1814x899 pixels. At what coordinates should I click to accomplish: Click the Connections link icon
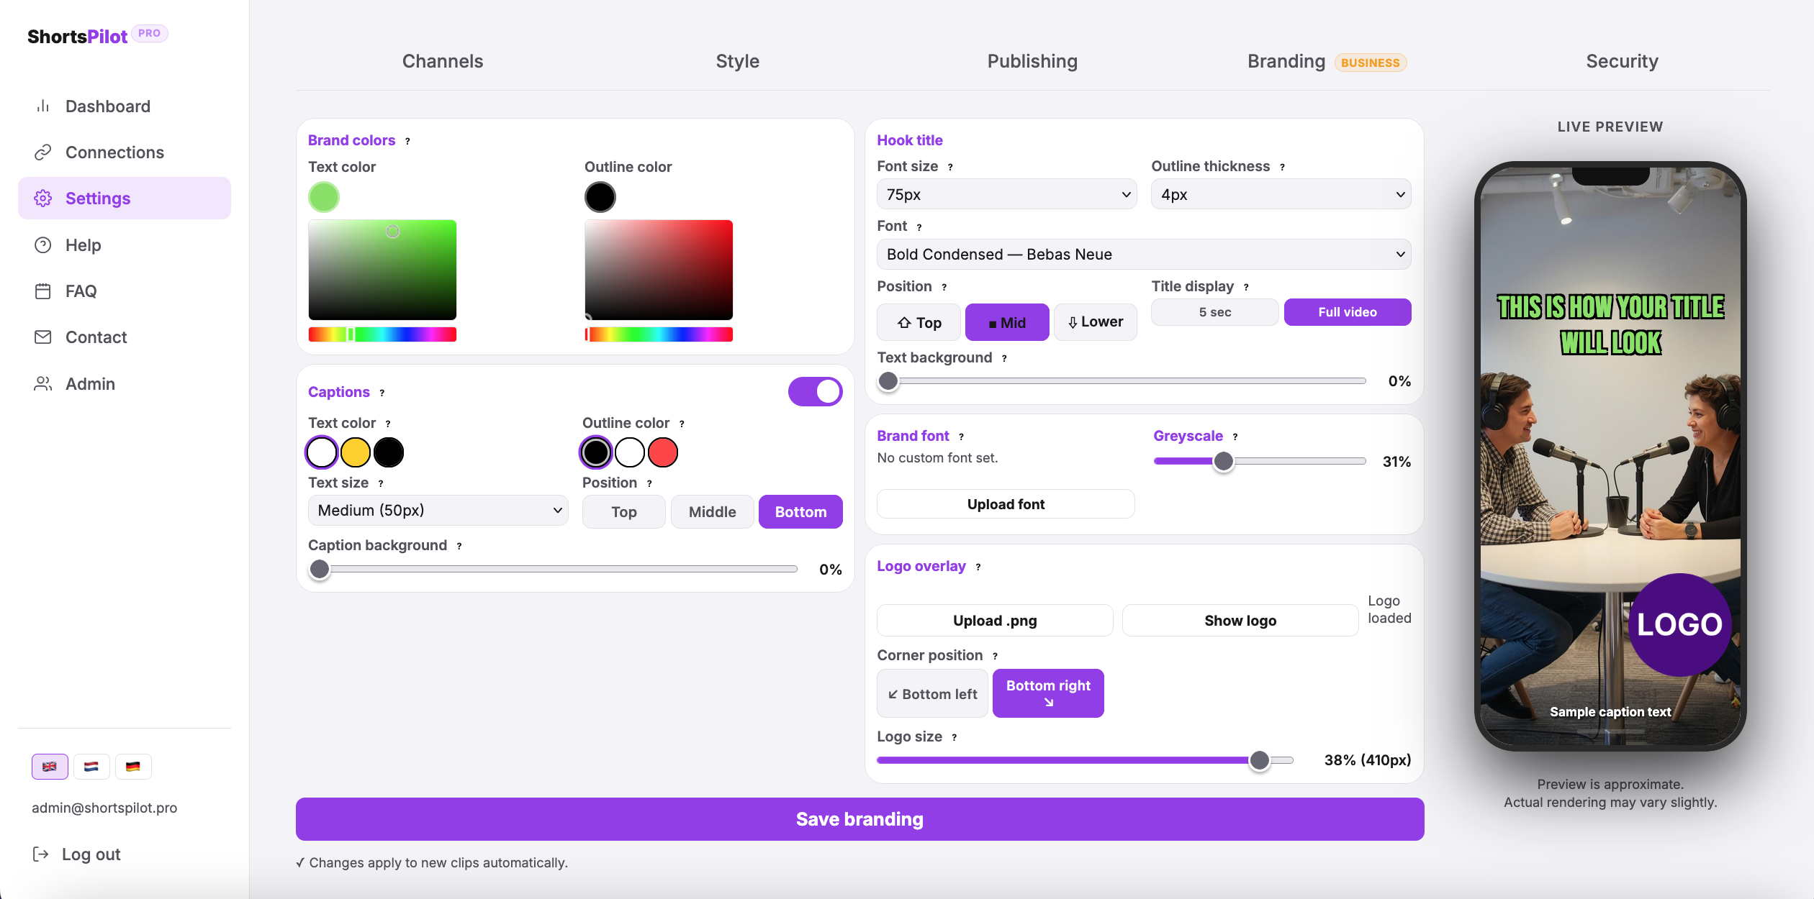tap(43, 152)
